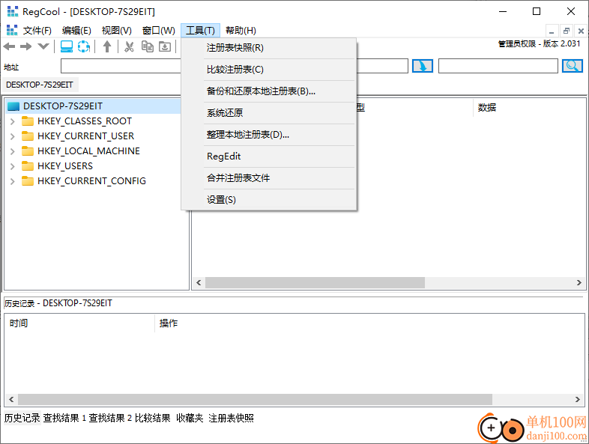Minimize the inner MDI child window
The width and height of the screenshot is (589, 444).
pyautogui.click(x=552, y=31)
